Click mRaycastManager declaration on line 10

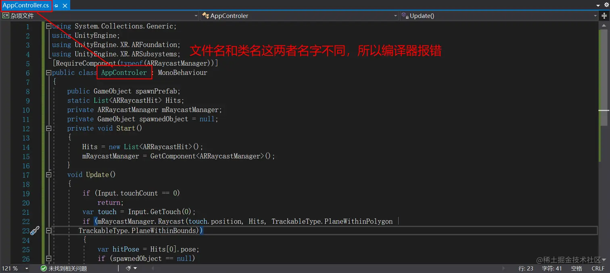tap(190, 110)
